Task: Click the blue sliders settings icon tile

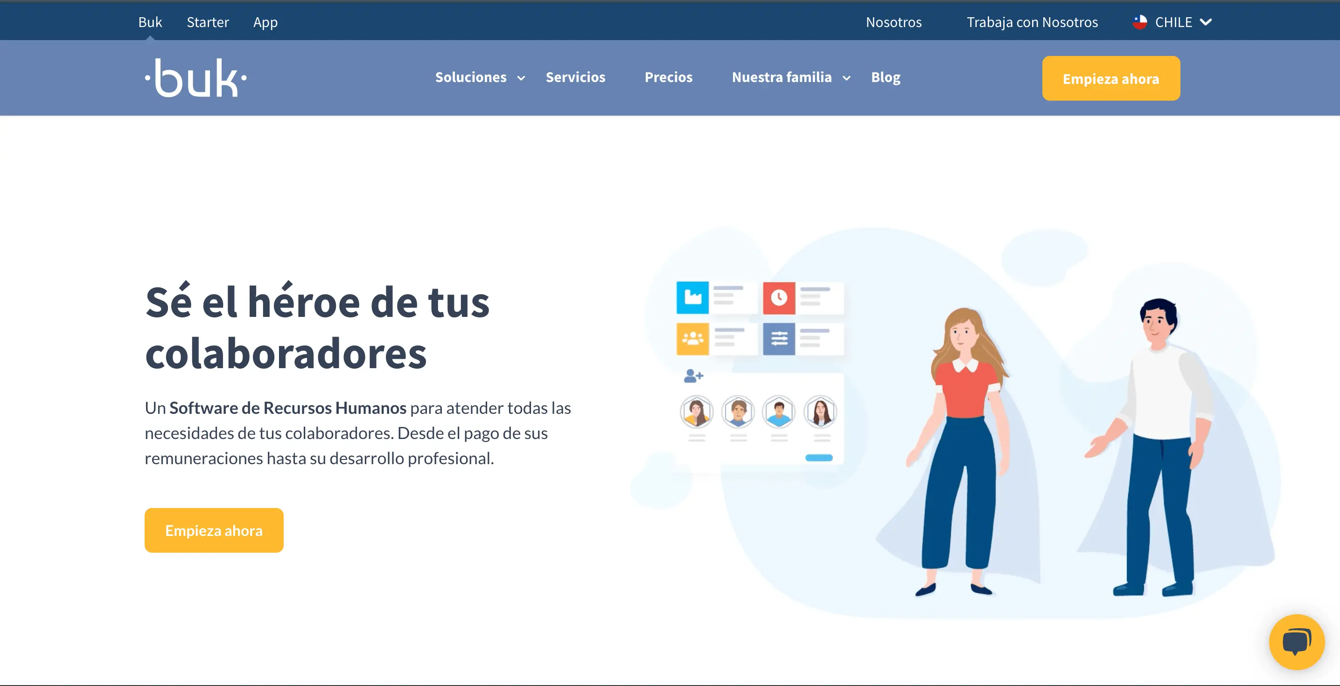Action: 779,339
